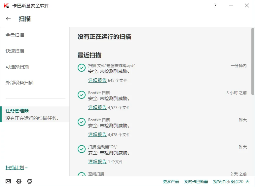
Task: Open the envelope messages icon
Action: tap(8, 181)
